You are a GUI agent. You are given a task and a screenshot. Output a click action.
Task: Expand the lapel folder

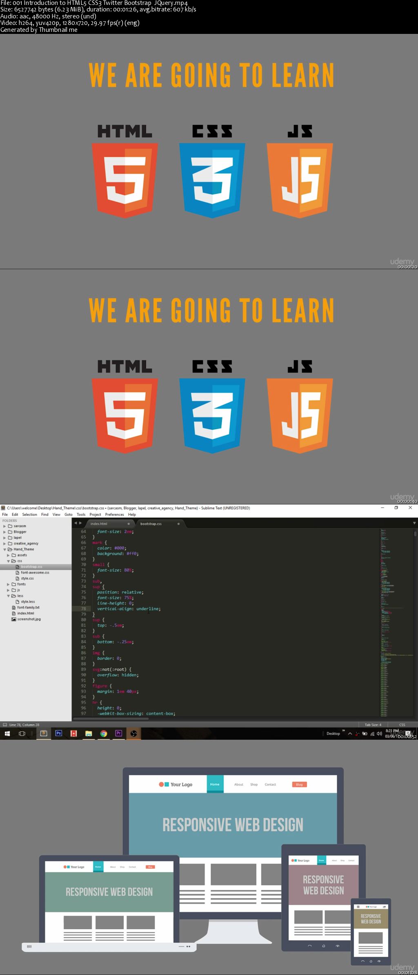[4, 538]
